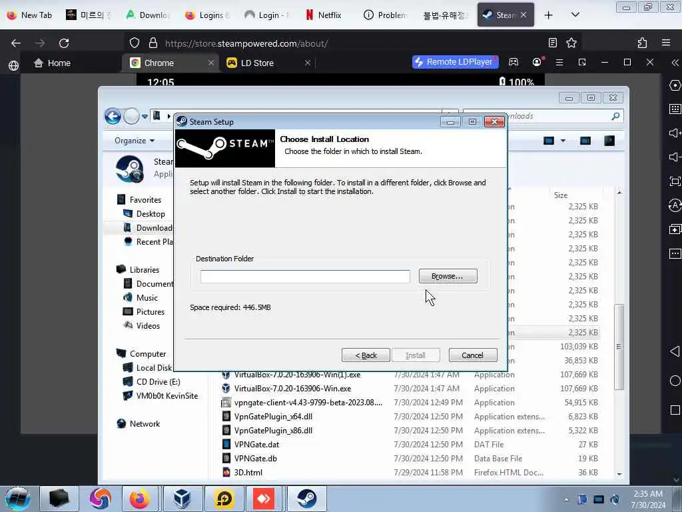Viewport: 682px width, 512px height.
Task: Open VirtualBox cube icon in taskbar
Action: (x=182, y=499)
